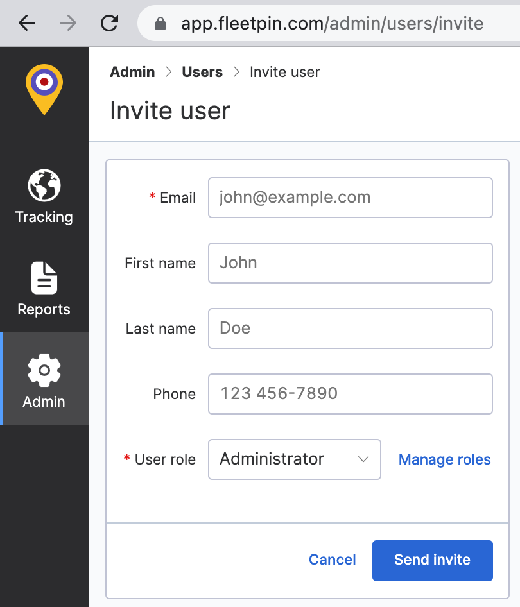The width and height of the screenshot is (520, 607).
Task: Focus the Email input field
Action: pyautogui.click(x=350, y=198)
